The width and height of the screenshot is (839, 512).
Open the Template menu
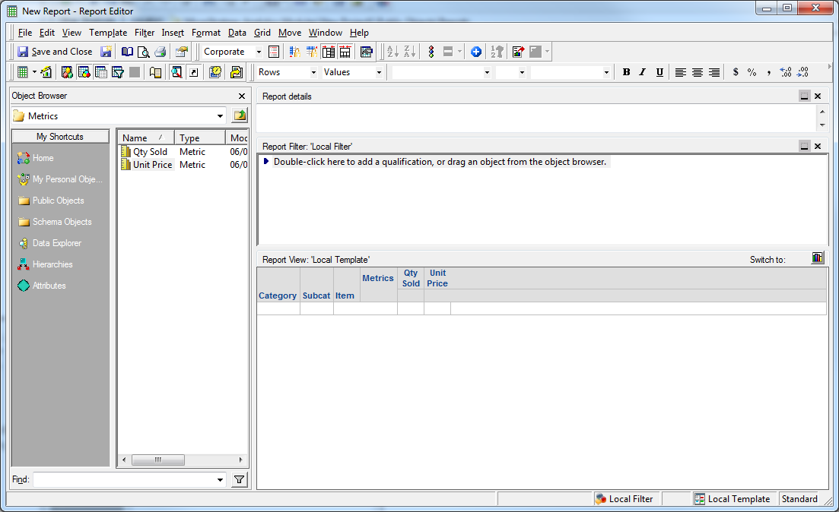click(108, 33)
